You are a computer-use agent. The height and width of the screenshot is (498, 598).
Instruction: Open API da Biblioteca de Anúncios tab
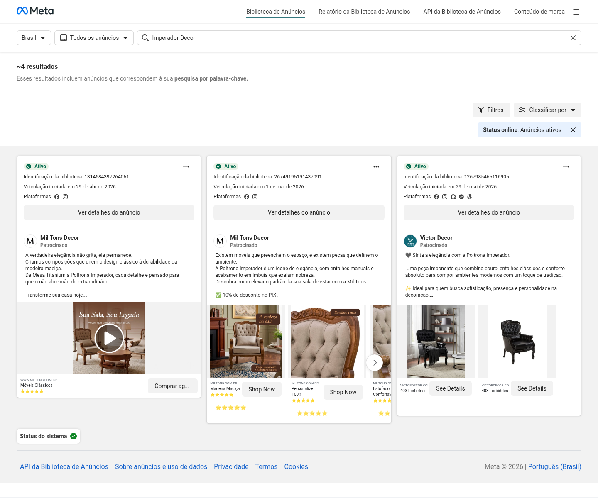(x=462, y=12)
